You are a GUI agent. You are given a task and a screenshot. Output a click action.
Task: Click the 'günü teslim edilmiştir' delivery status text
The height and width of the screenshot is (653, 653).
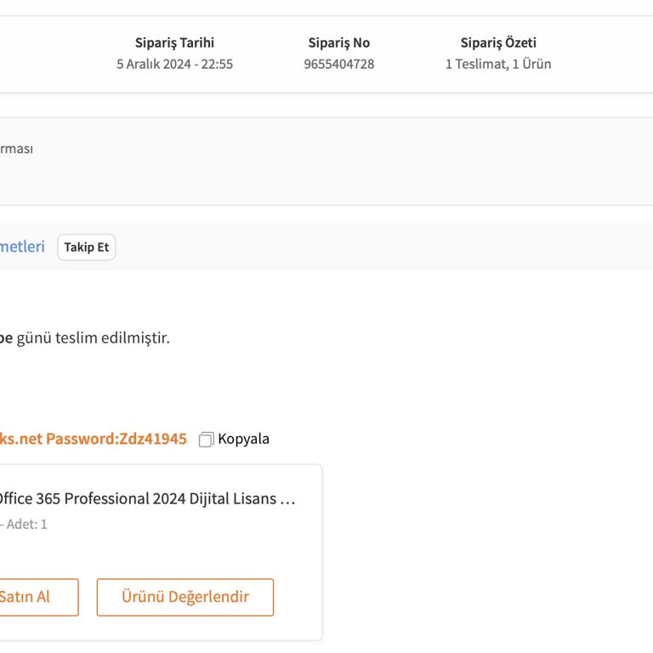[x=94, y=338]
